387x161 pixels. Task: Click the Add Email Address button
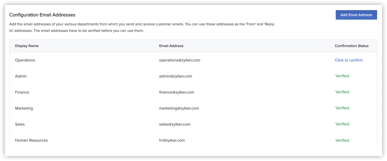coord(356,15)
